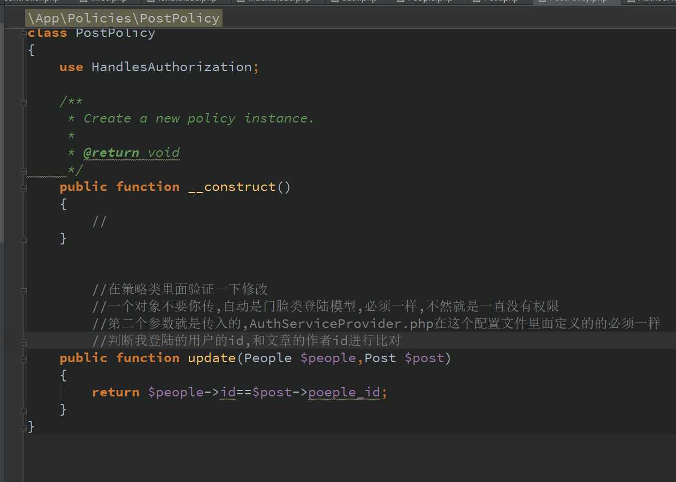676x482 pixels.
Task: Click fold marker beside //判断我登陆的用户 comment
Action: point(24,341)
